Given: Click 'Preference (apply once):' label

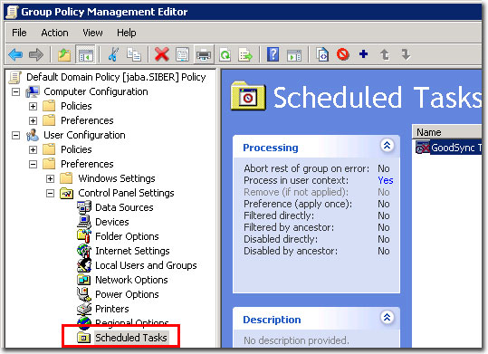Looking at the screenshot, I should [x=298, y=204].
